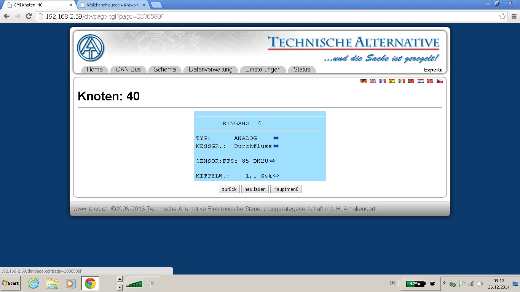Viewport: 520px width, 292px height.
Task: Select the Czech flag icon
Action: click(440, 81)
